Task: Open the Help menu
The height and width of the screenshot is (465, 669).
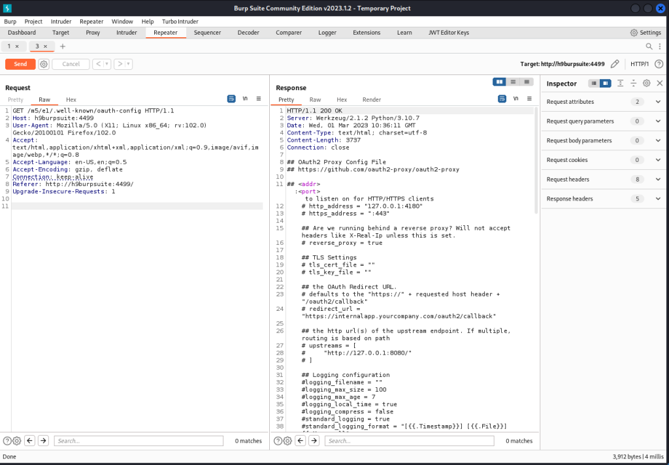Action: tap(148, 22)
